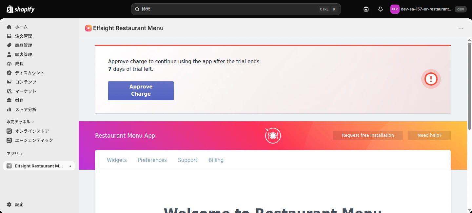Click the 顧客管理 person icon
472x213 pixels.
[9, 54]
